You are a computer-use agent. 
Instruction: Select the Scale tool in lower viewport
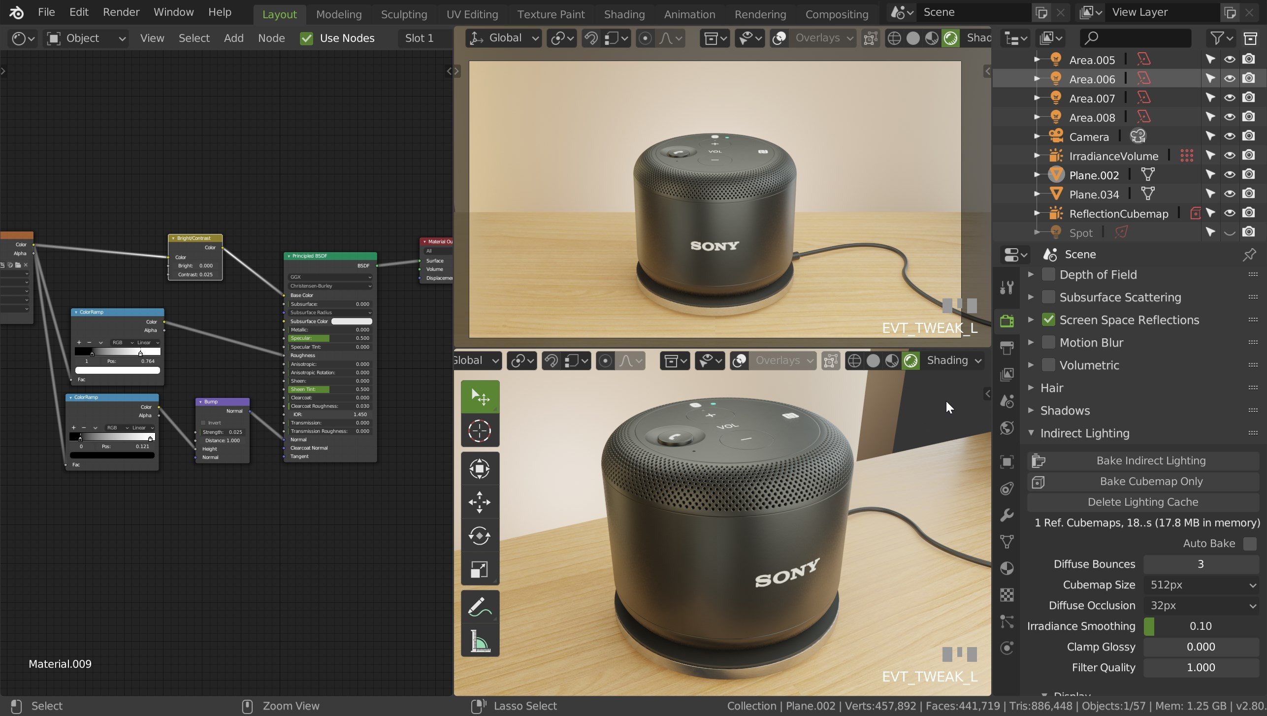[480, 569]
